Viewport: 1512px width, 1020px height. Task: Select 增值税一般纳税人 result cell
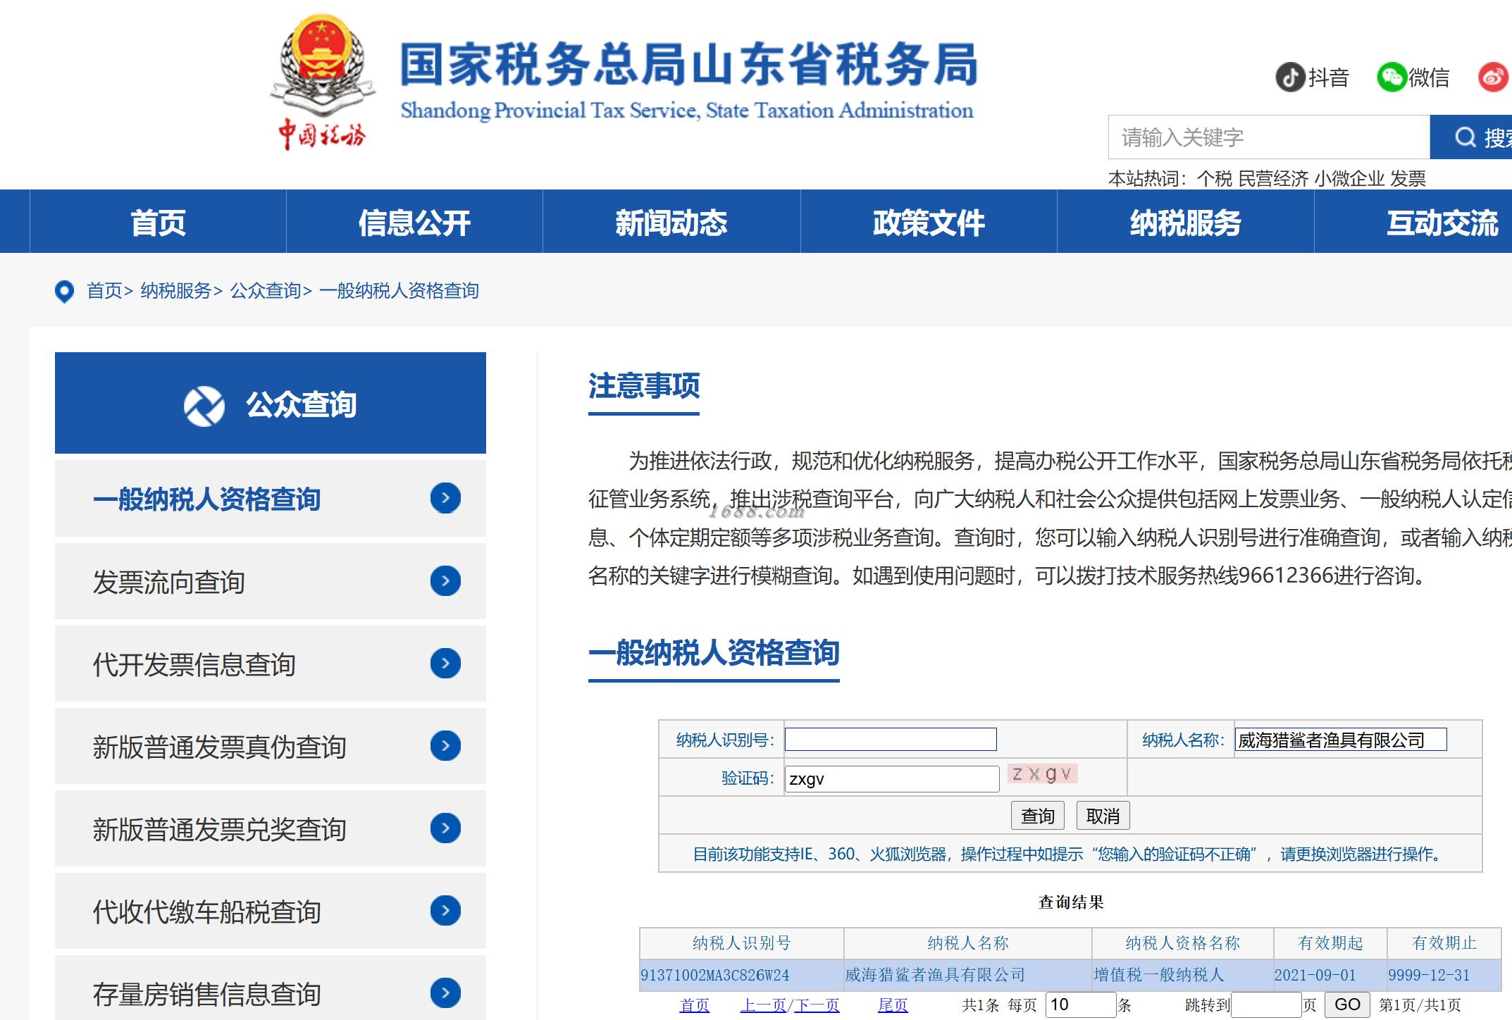1183,975
